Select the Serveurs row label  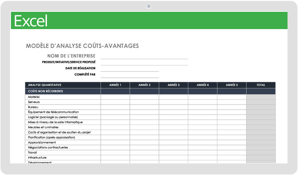click(34, 102)
